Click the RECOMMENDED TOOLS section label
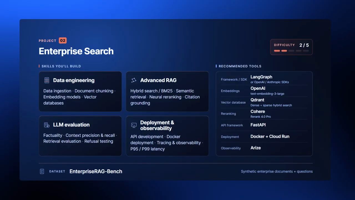 tap(240, 66)
